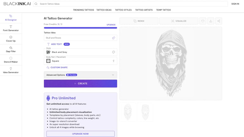Click the 'Pro Unlimited' heading
Image resolution: width=244 pixels, height=137 pixels.
(64, 98)
